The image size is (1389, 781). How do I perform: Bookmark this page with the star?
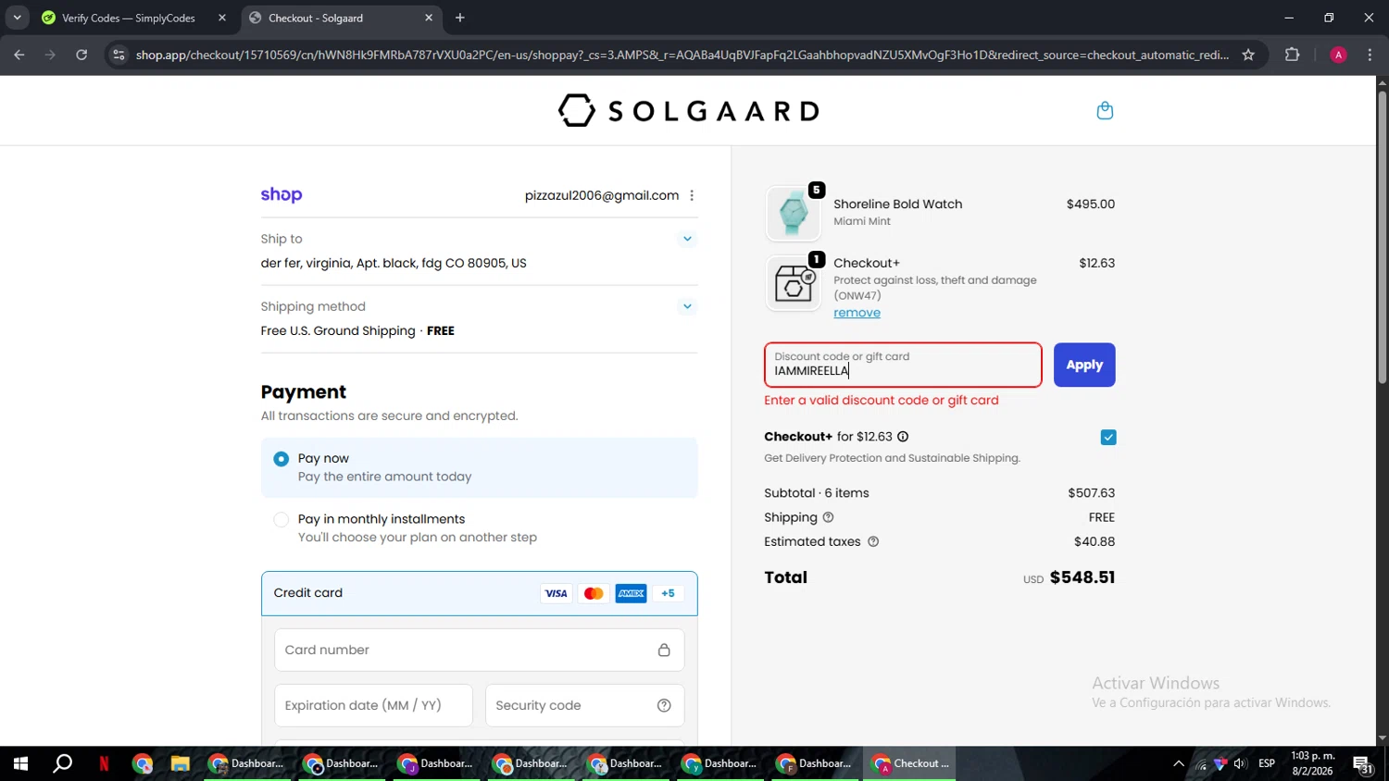(x=1248, y=55)
